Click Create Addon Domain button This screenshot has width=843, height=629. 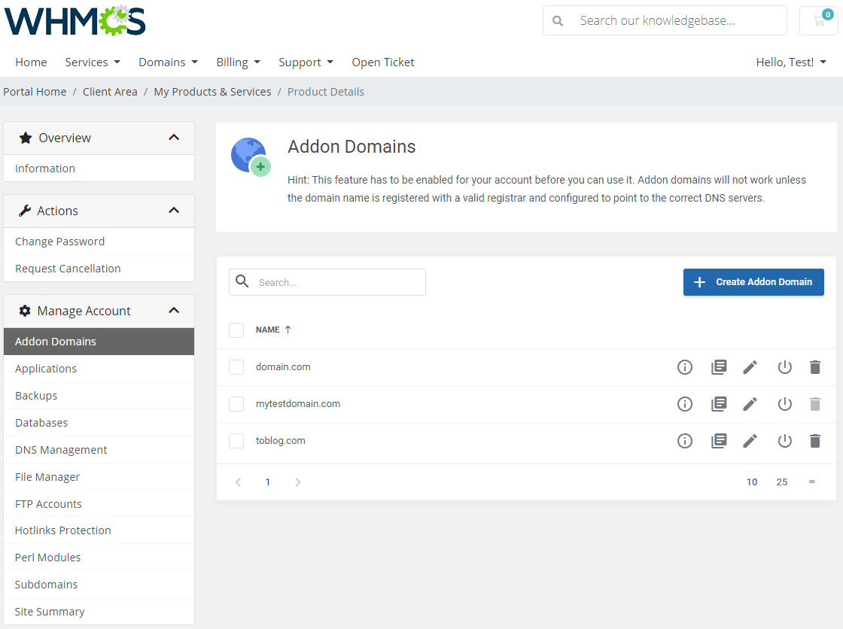753,282
